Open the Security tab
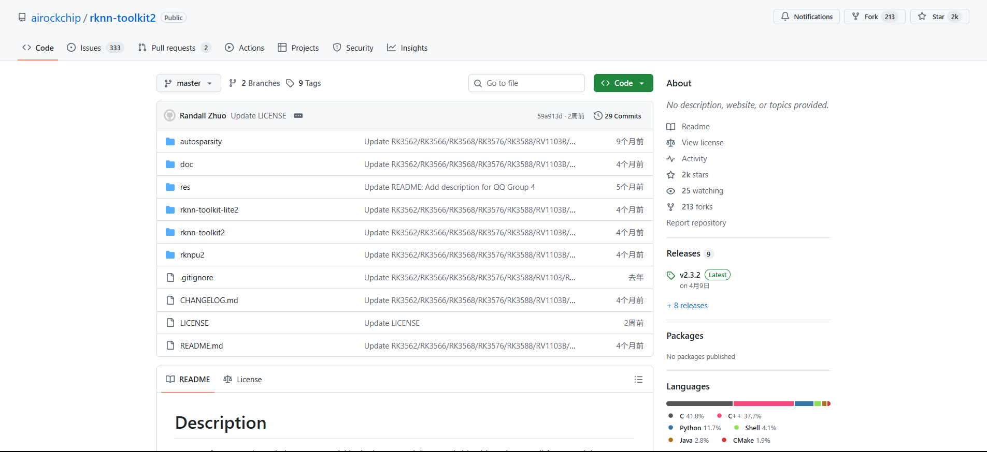Image resolution: width=987 pixels, height=452 pixels. [x=353, y=48]
